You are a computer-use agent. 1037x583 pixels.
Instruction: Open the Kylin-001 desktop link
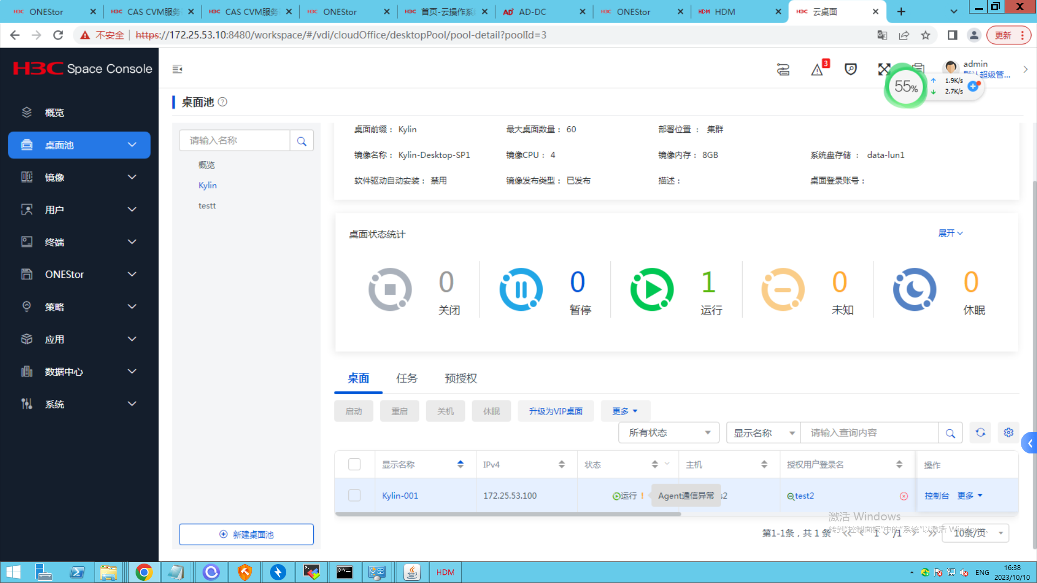tap(400, 496)
